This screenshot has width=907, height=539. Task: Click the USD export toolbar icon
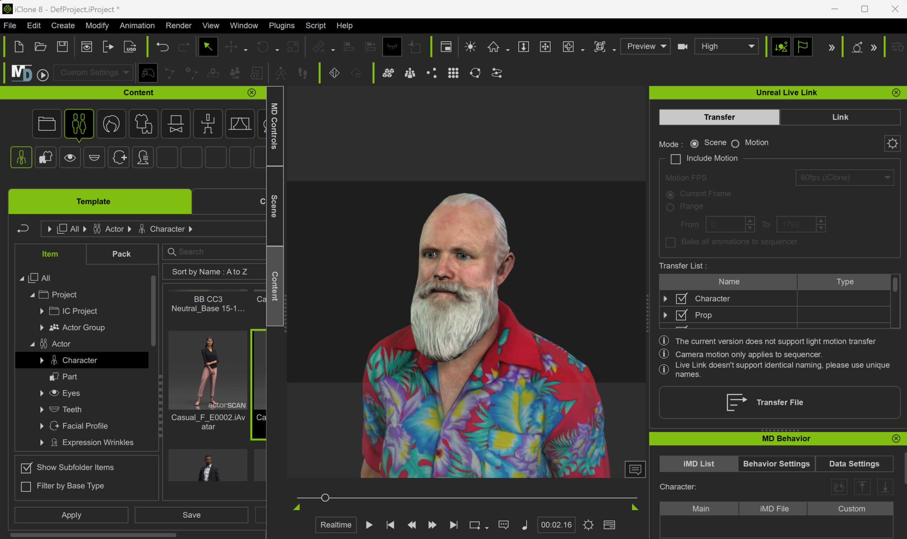[130, 47]
